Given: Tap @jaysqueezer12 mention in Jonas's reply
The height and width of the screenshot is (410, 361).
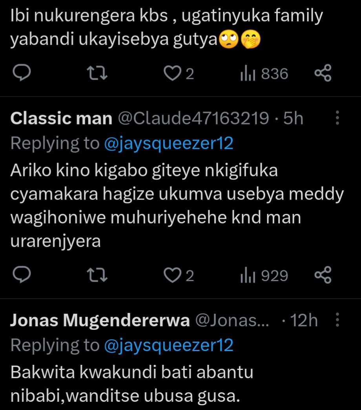Looking at the screenshot, I should point(169,346).
